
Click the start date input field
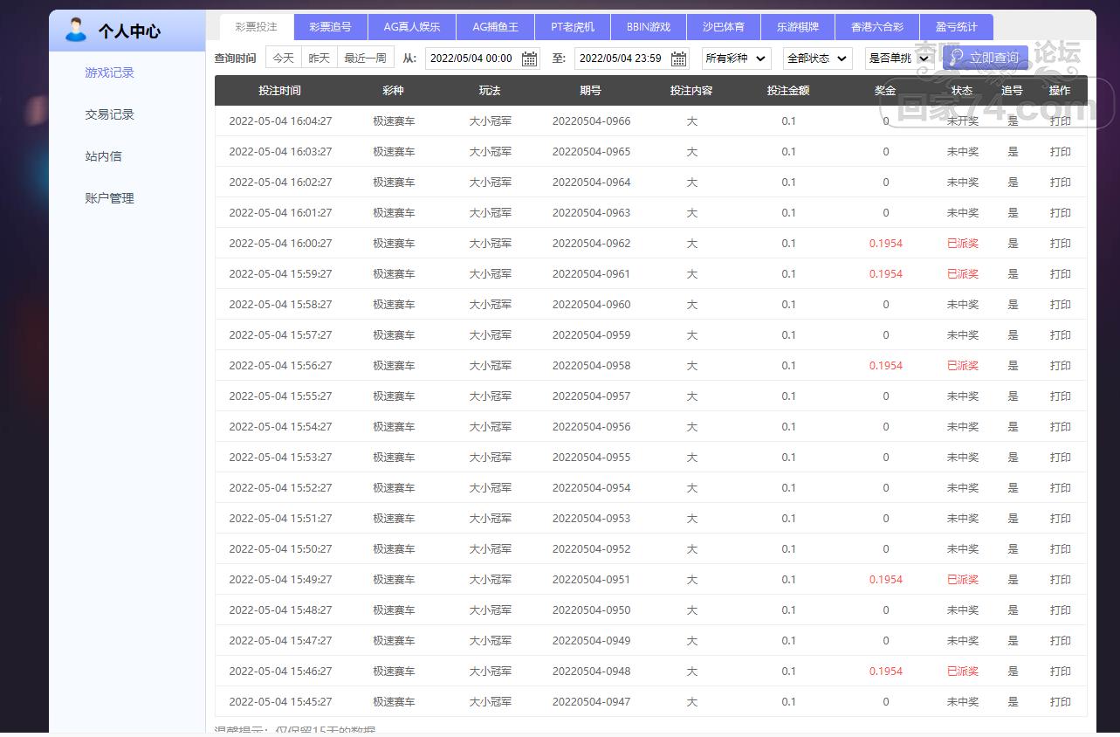(483, 59)
